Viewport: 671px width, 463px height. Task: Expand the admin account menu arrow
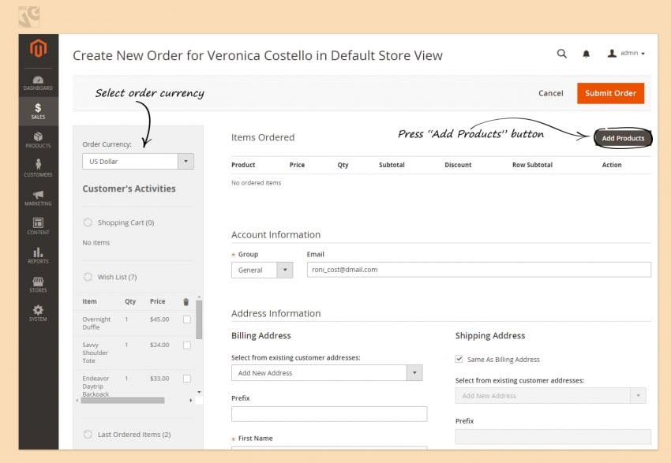coord(643,54)
